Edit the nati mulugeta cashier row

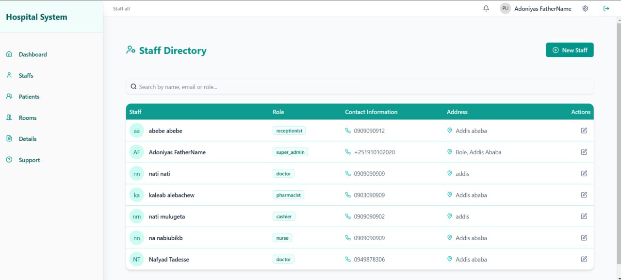[x=584, y=216]
